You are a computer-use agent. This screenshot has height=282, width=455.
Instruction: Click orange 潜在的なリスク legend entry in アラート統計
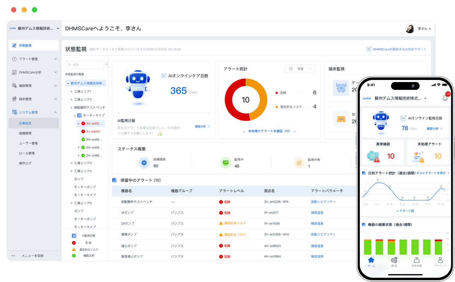[296, 107]
